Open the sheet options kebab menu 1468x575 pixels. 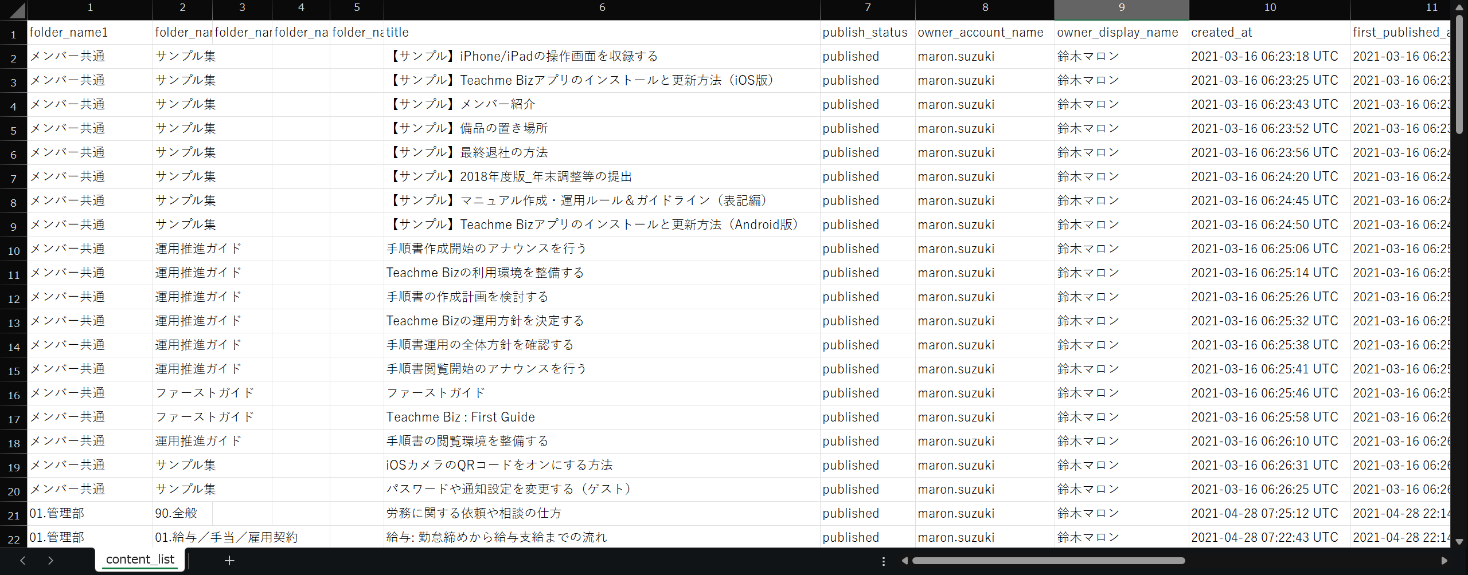pos(883,561)
